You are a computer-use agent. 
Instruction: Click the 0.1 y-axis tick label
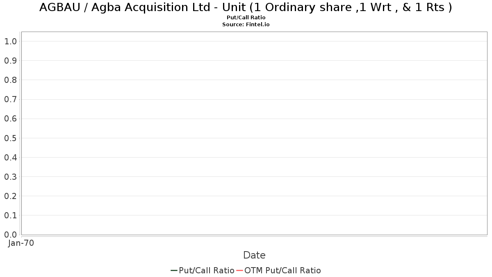tap(11, 215)
